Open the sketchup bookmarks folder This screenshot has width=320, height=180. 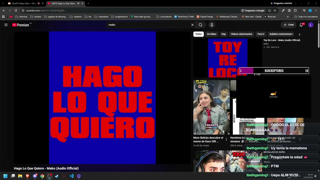[x=21, y=17]
